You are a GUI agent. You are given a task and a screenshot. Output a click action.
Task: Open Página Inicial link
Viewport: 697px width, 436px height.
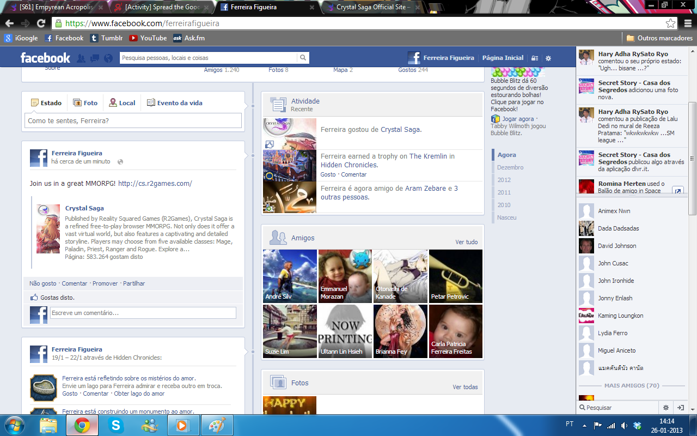click(x=502, y=58)
